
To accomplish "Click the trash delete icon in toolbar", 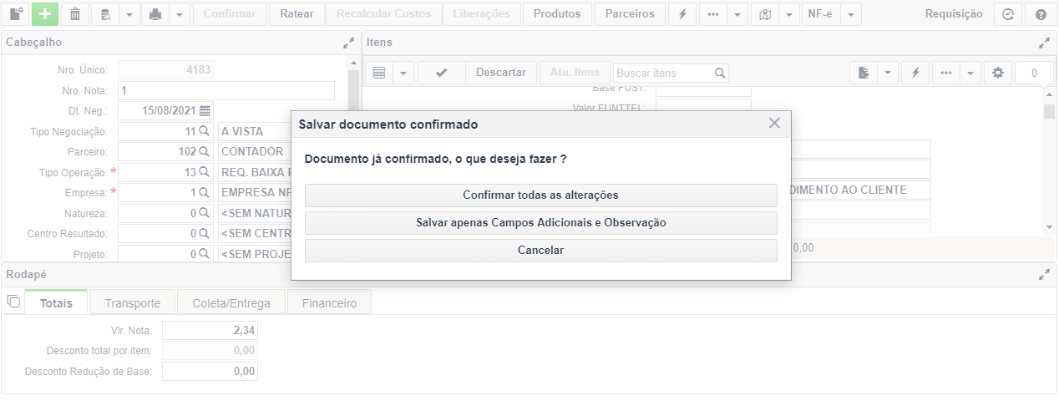I will [x=75, y=14].
